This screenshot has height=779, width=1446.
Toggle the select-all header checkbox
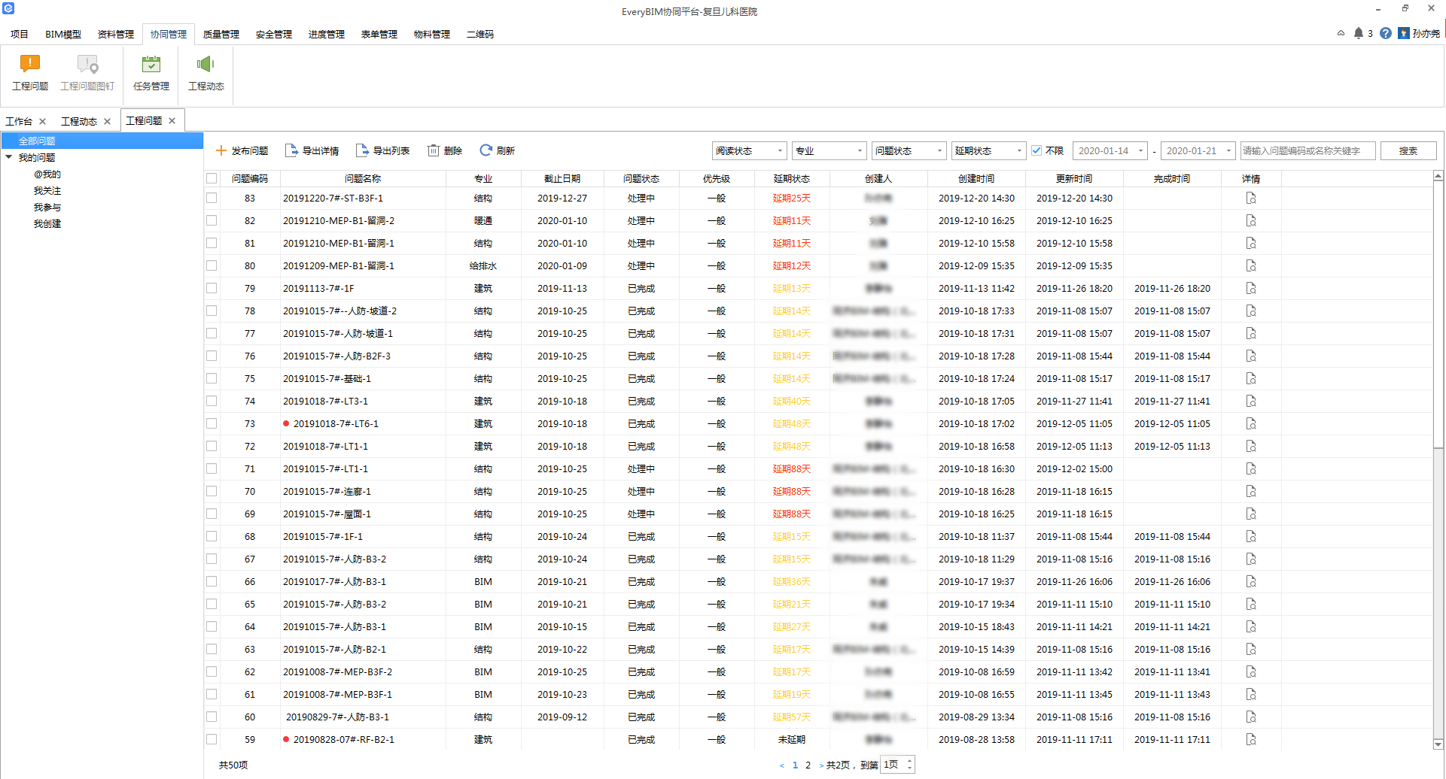[212, 178]
